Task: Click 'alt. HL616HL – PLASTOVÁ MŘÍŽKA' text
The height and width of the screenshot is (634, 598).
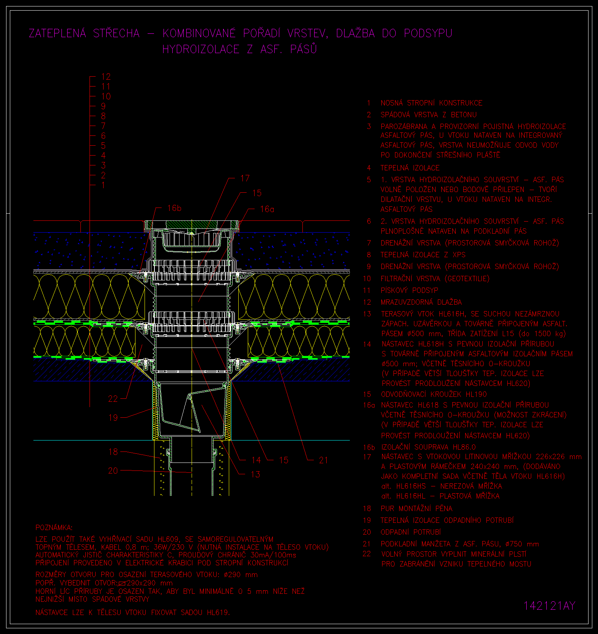Action: [440, 496]
